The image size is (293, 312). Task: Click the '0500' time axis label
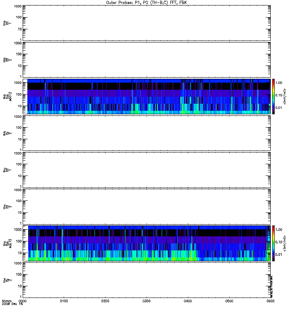pyautogui.click(x=229, y=301)
